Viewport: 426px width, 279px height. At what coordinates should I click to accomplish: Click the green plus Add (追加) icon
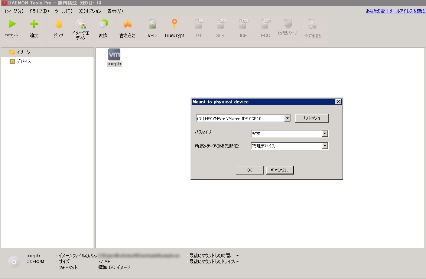tap(34, 24)
